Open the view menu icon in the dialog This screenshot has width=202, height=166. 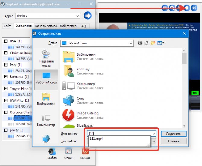coord(161,43)
